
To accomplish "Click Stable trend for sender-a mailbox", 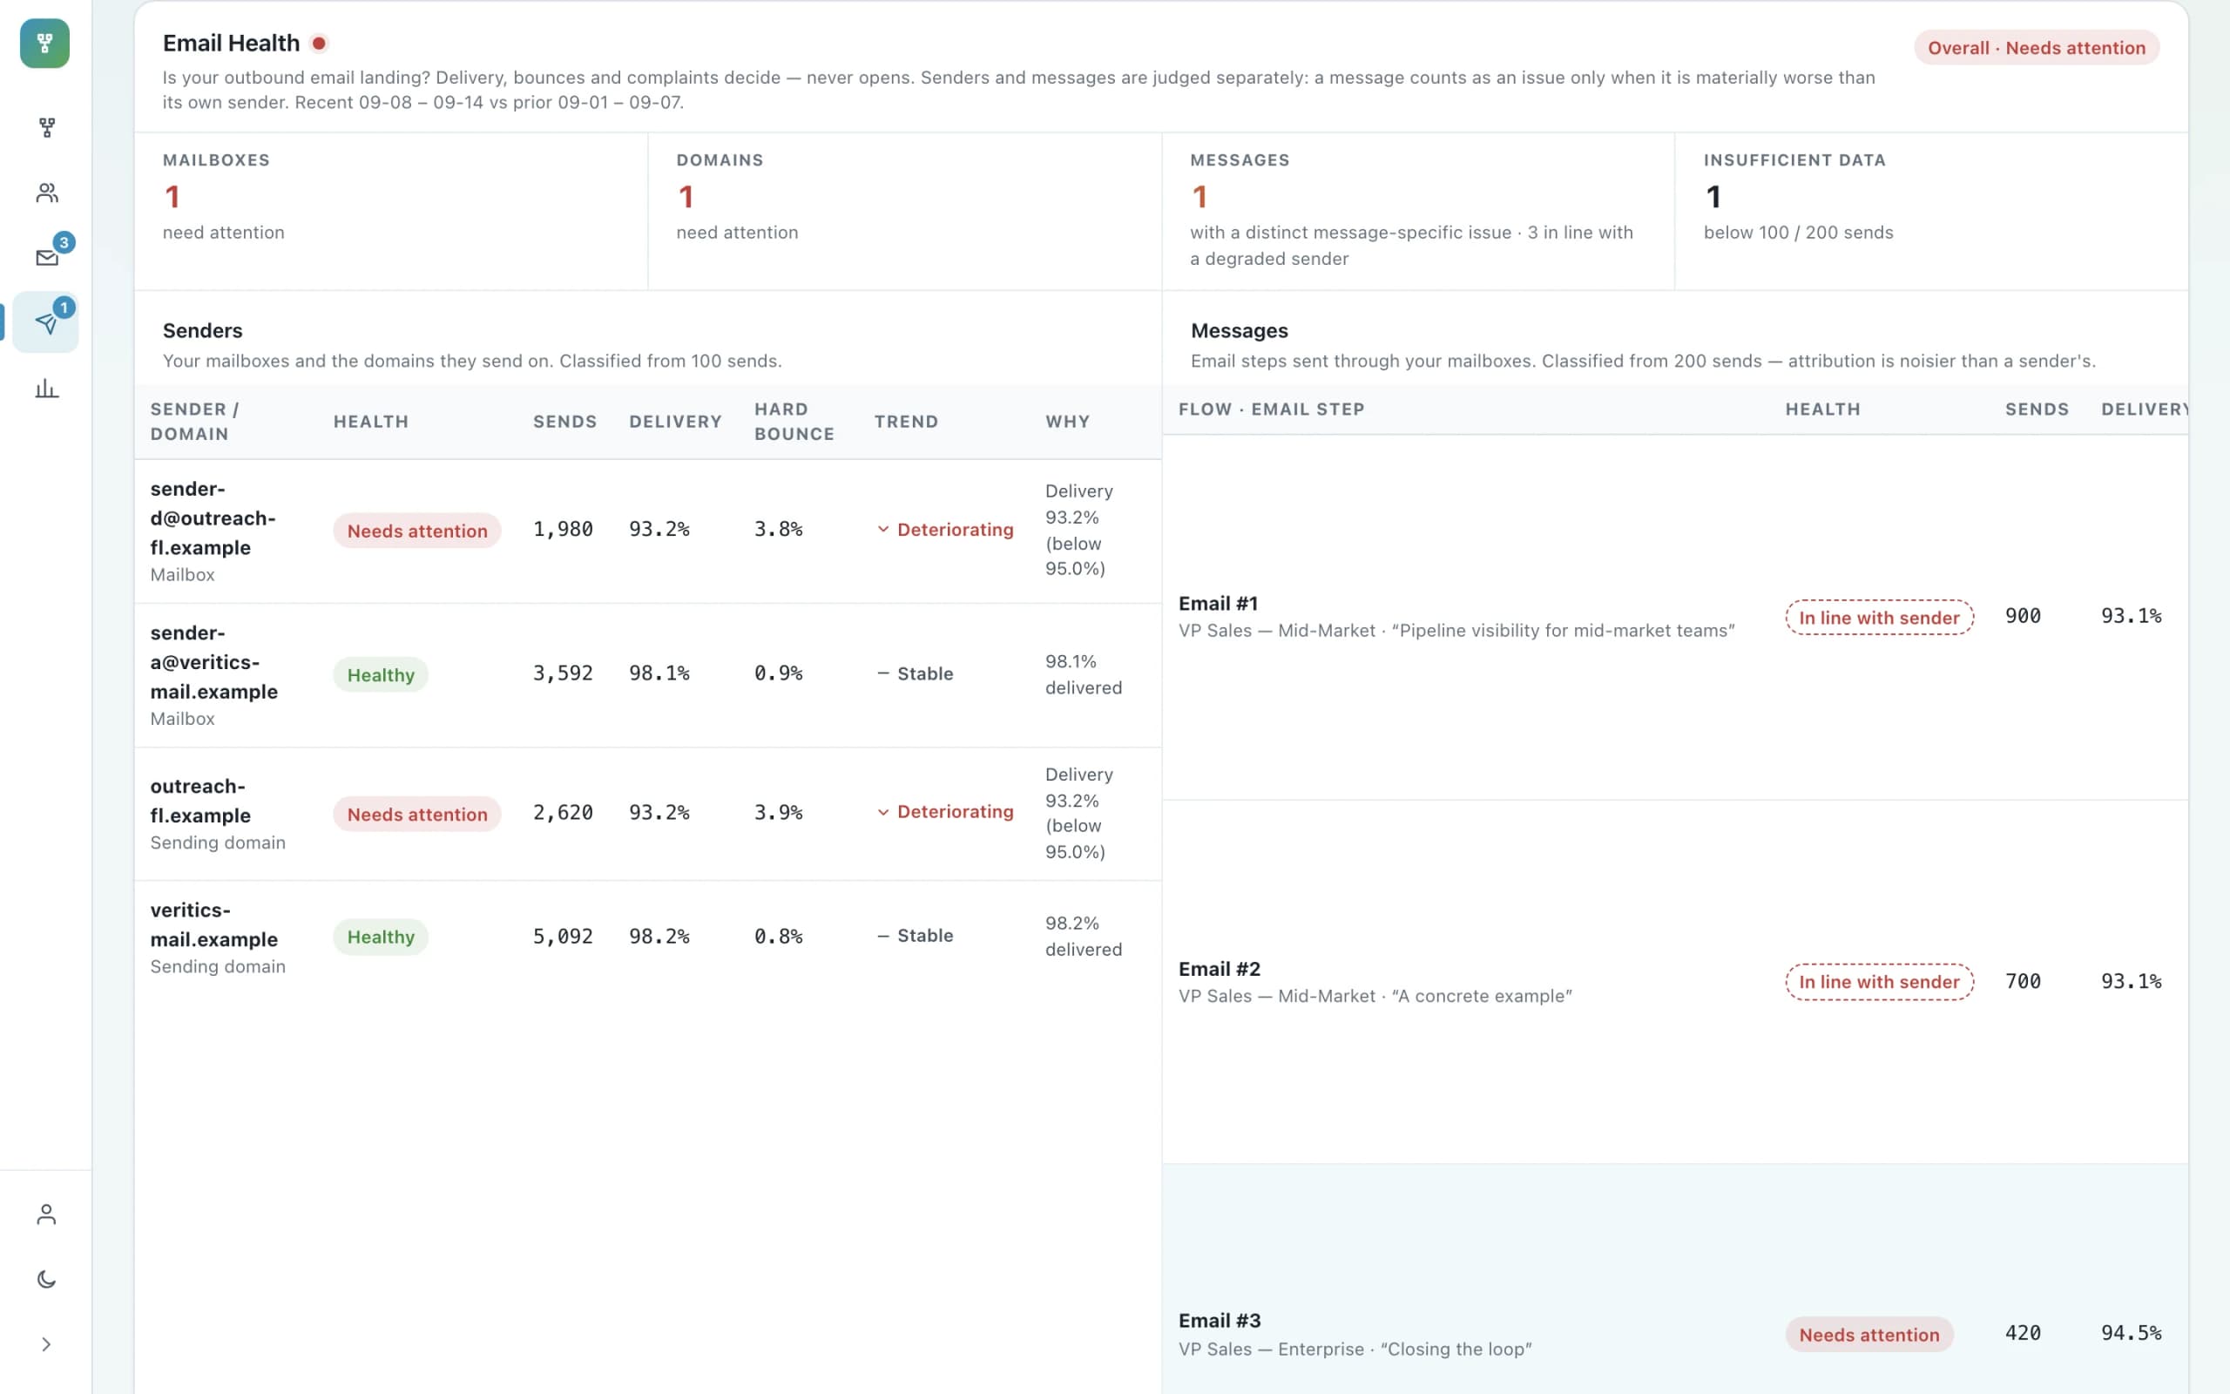I will (x=915, y=674).
